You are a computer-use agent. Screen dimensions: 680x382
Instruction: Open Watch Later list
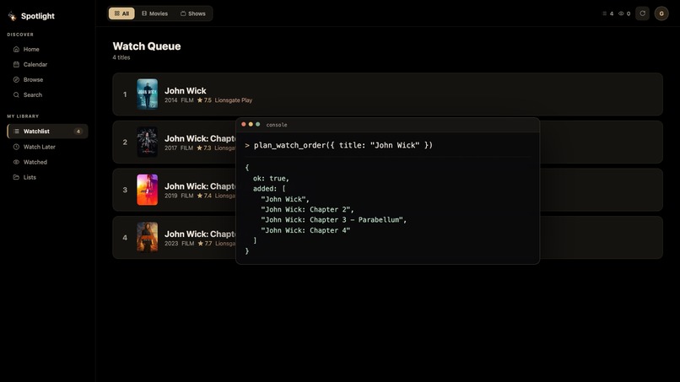48,147
